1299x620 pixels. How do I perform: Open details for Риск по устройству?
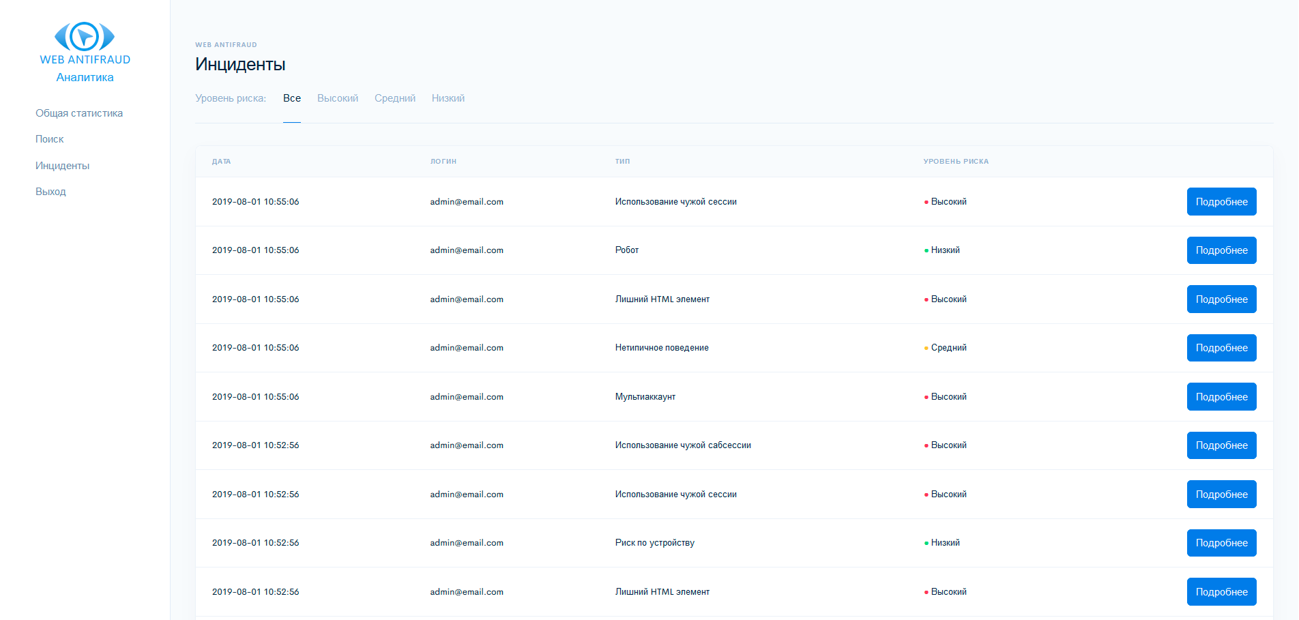[1221, 543]
